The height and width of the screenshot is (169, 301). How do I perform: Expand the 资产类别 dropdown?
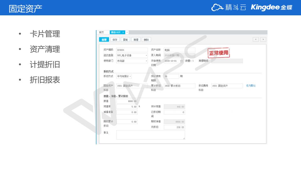coord(146,55)
